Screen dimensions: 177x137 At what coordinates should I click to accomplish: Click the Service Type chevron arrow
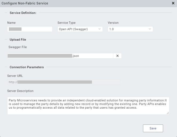[99, 29]
